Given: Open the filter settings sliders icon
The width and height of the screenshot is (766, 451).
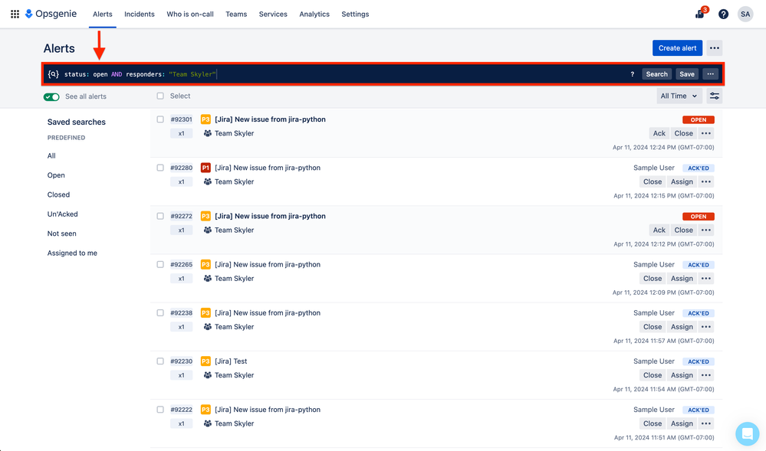Looking at the screenshot, I should pos(714,96).
